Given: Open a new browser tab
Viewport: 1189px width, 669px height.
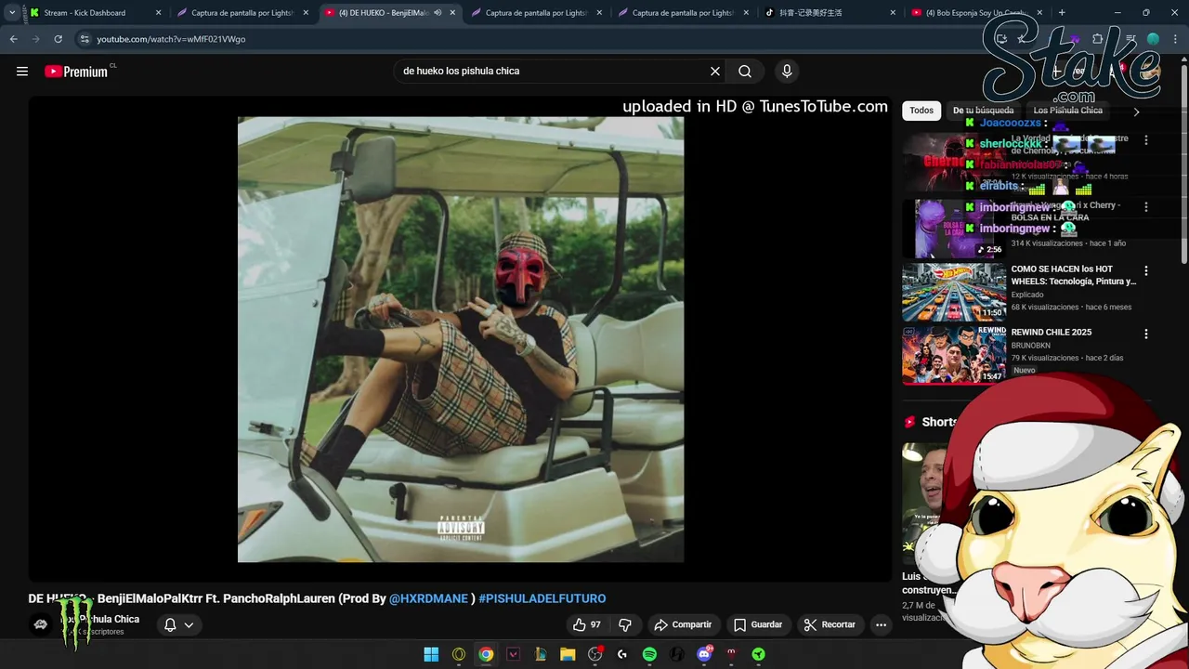Looking at the screenshot, I should (x=1062, y=13).
